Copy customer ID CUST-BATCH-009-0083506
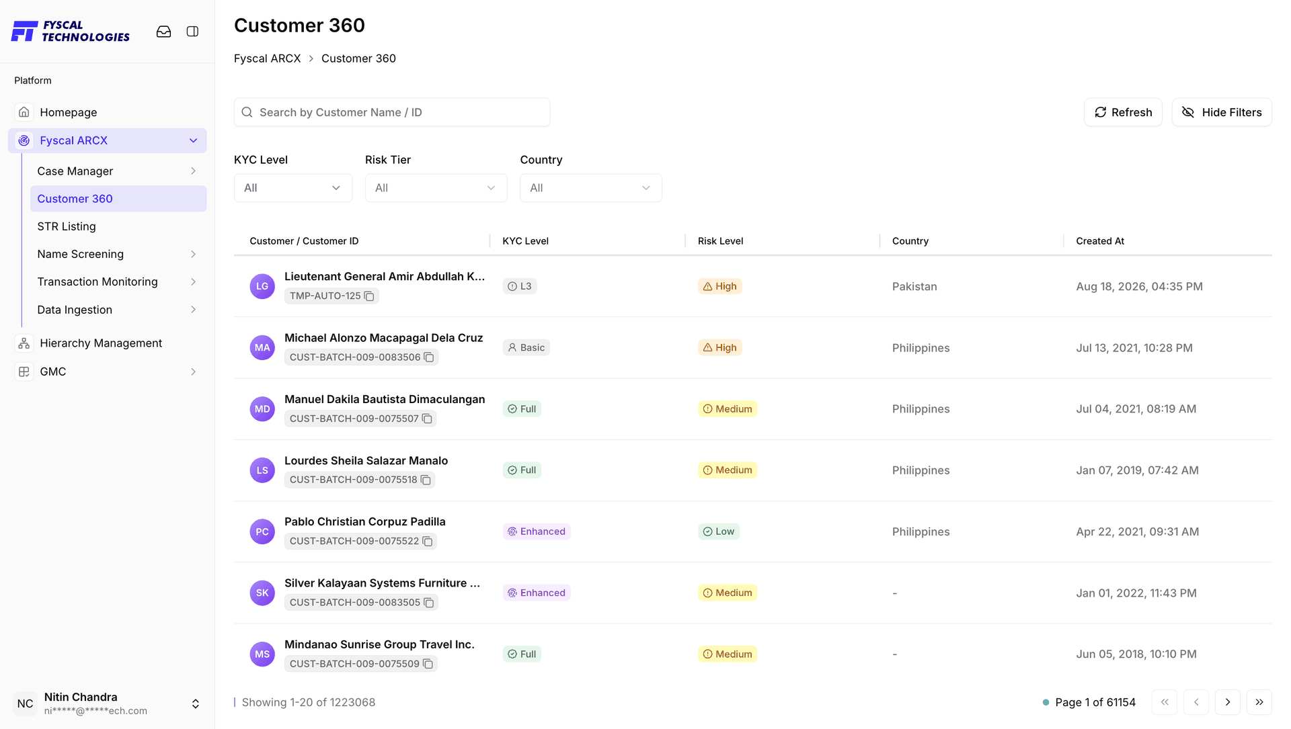Image resolution: width=1291 pixels, height=729 pixels. [429, 357]
